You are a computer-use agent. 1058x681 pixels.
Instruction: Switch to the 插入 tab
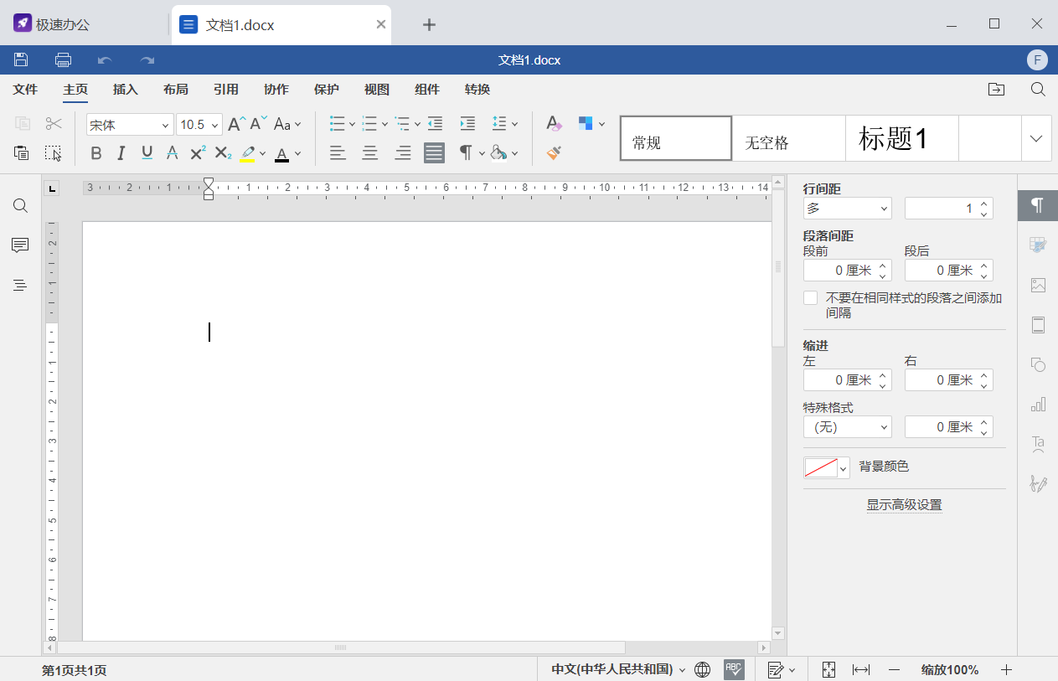(x=126, y=90)
